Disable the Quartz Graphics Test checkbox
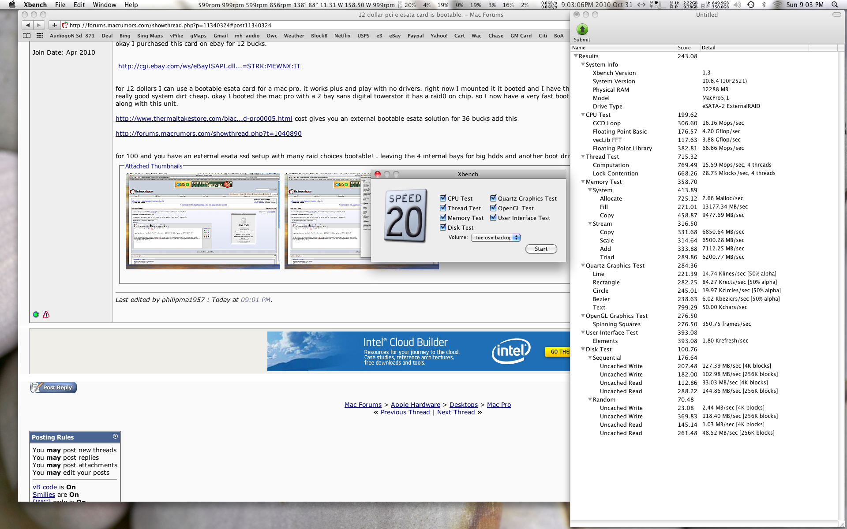Screen dimensions: 847x529 tap(493, 198)
